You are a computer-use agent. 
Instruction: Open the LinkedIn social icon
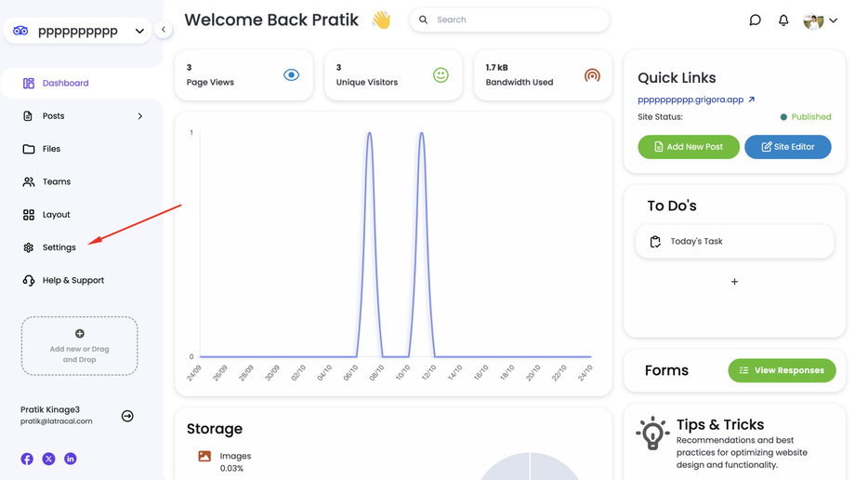point(71,459)
